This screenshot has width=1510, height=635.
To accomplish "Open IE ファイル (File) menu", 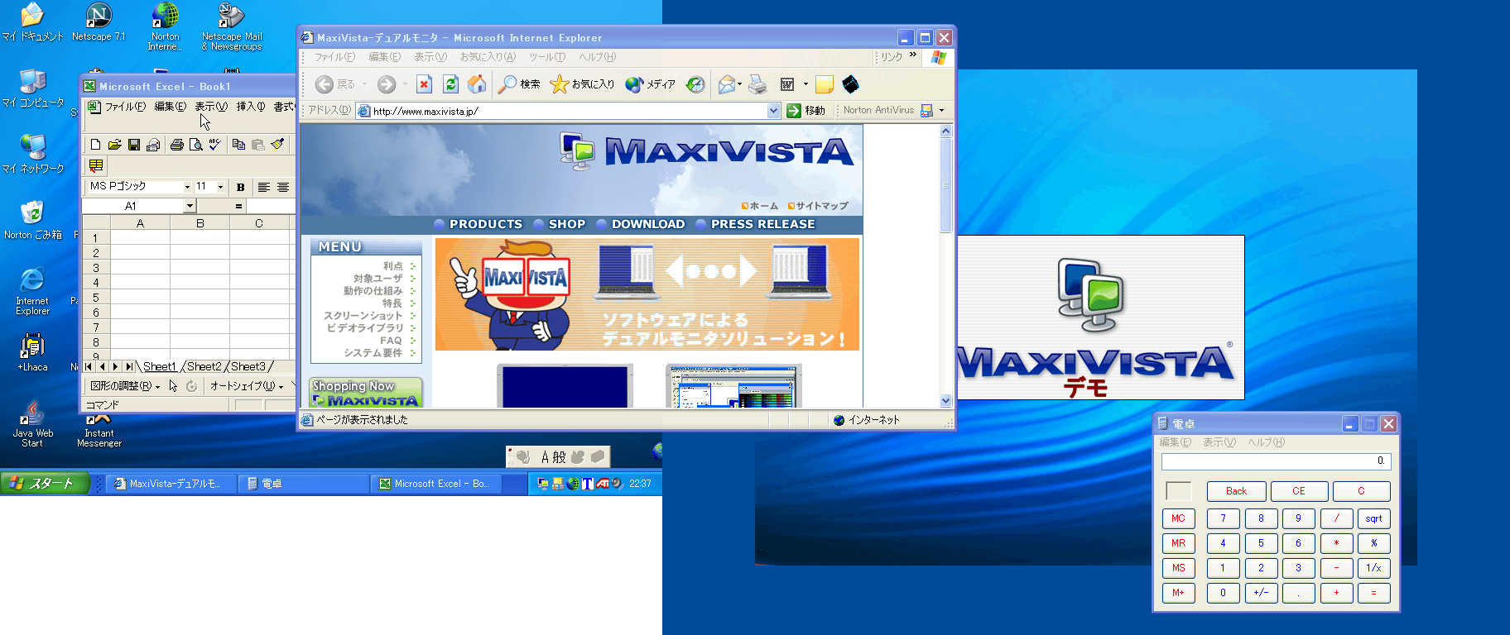I will pyautogui.click(x=334, y=57).
